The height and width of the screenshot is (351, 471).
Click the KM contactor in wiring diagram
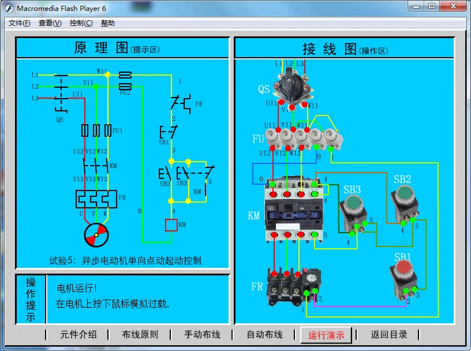point(294,210)
